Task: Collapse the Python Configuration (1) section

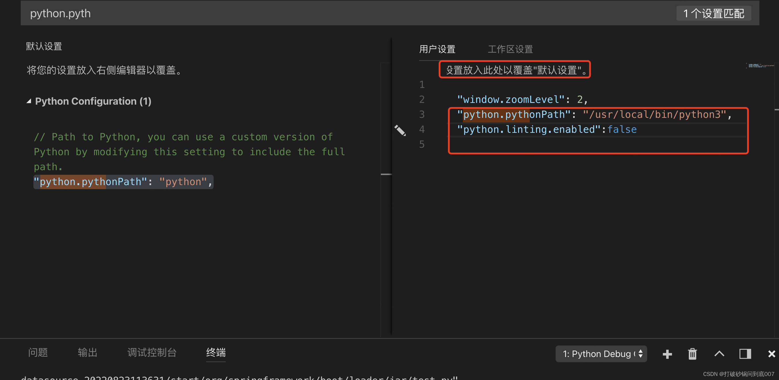Action: [29, 101]
